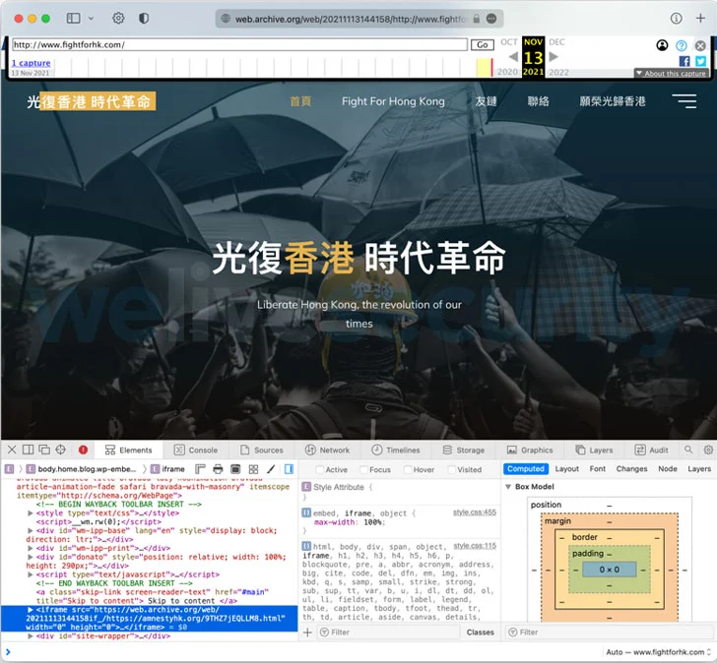Add new style rule plus button

[x=307, y=632]
